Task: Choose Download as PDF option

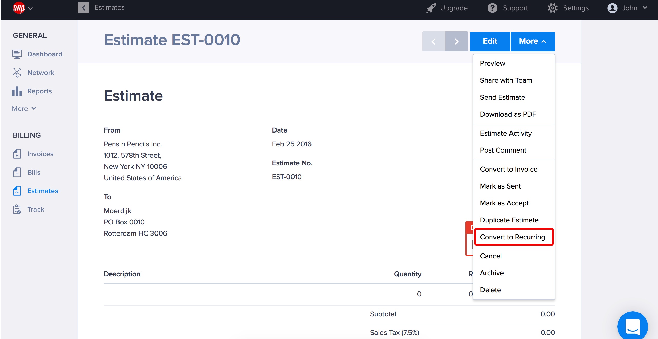Action: 508,114
